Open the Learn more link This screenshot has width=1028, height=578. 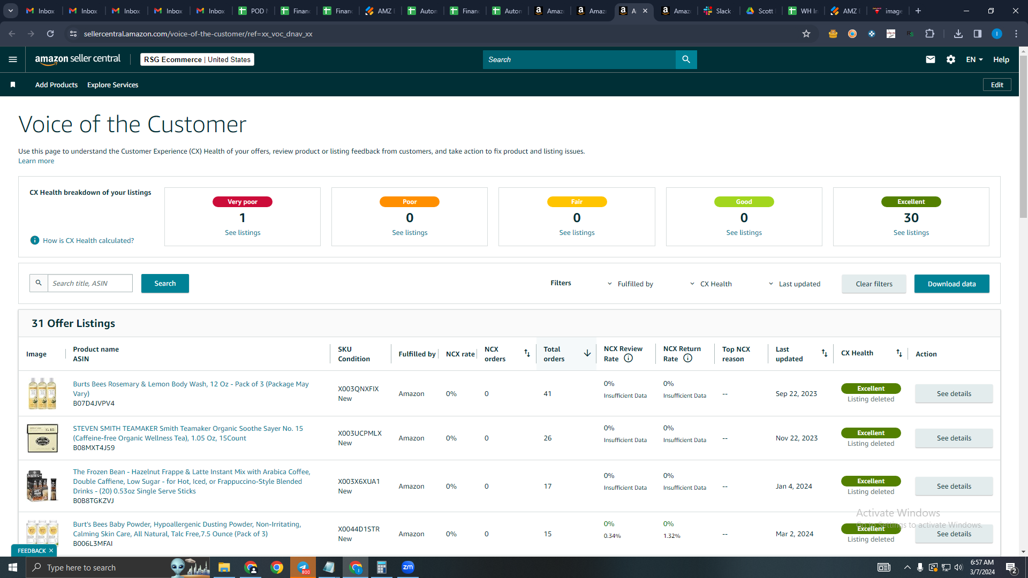pyautogui.click(x=36, y=161)
